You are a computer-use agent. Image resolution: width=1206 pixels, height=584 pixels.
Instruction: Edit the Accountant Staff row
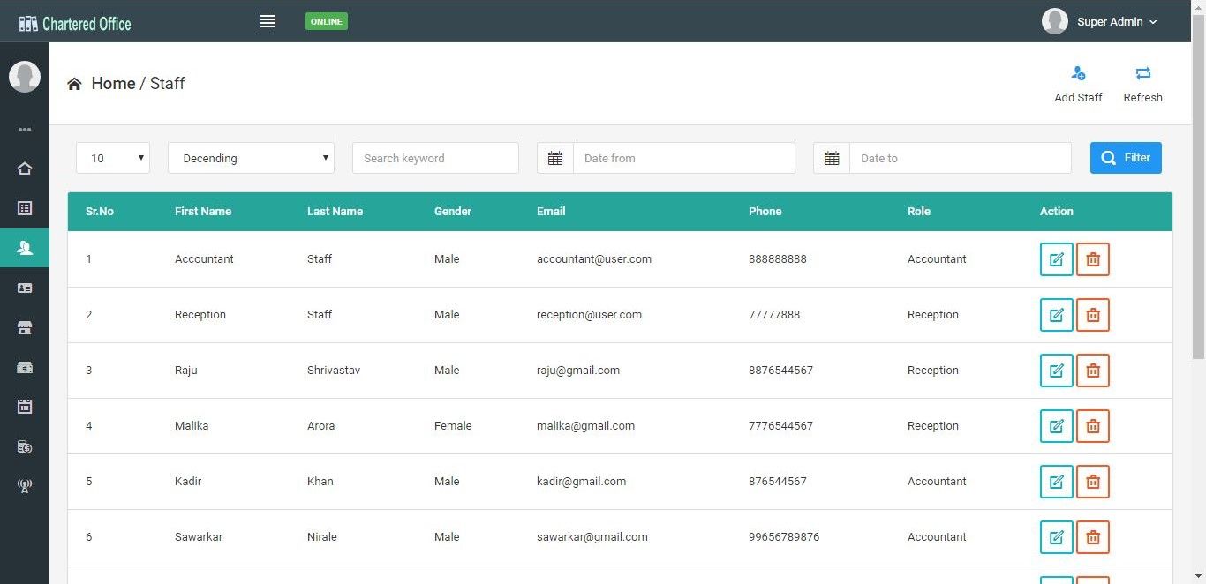tap(1056, 259)
